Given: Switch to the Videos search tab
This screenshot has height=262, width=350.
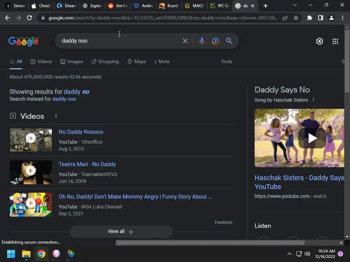Looking at the screenshot, I should 41,62.
